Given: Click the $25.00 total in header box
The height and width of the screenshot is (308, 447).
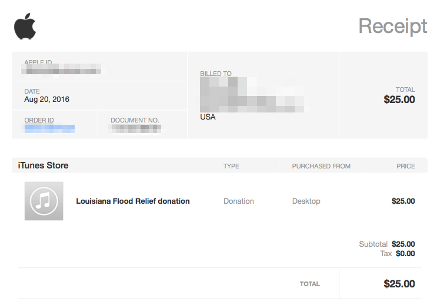Looking at the screenshot, I should (x=399, y=100).
